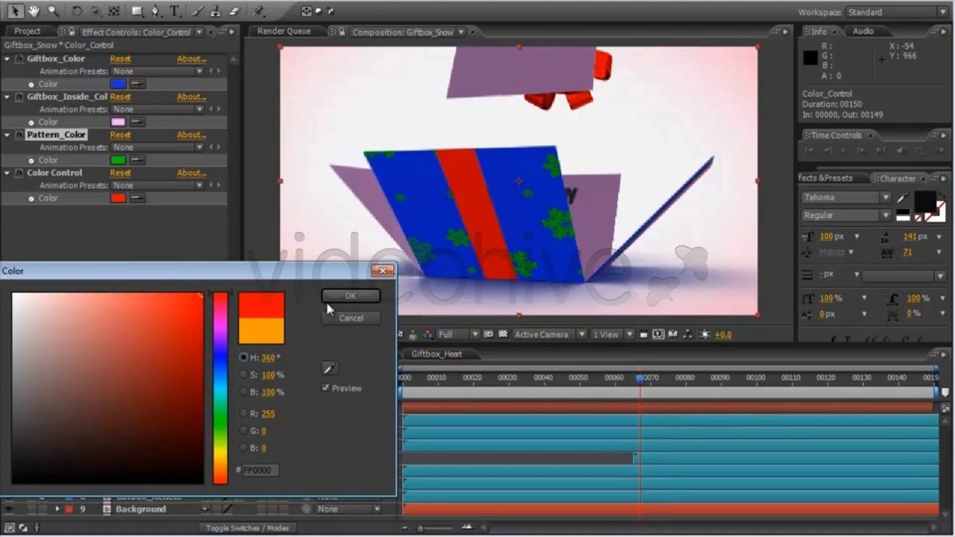Select the S saturation radio button
This screenshot has height=537, width=955.
click(244, 374)
